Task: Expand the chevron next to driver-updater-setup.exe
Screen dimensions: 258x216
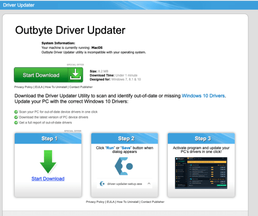Action: click(149, 183)
